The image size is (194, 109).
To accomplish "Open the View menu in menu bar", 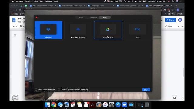I will pos(36,1).
